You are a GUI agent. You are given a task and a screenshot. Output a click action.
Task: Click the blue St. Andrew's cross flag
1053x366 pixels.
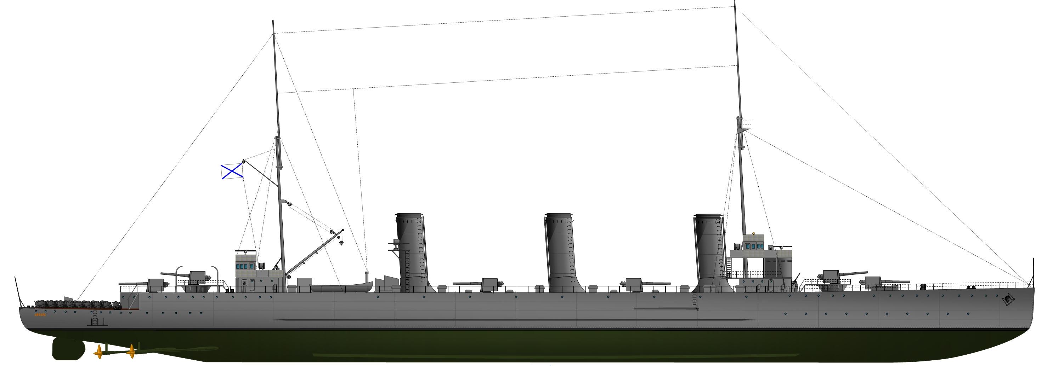pyautogui.click(x=232, y=172)
